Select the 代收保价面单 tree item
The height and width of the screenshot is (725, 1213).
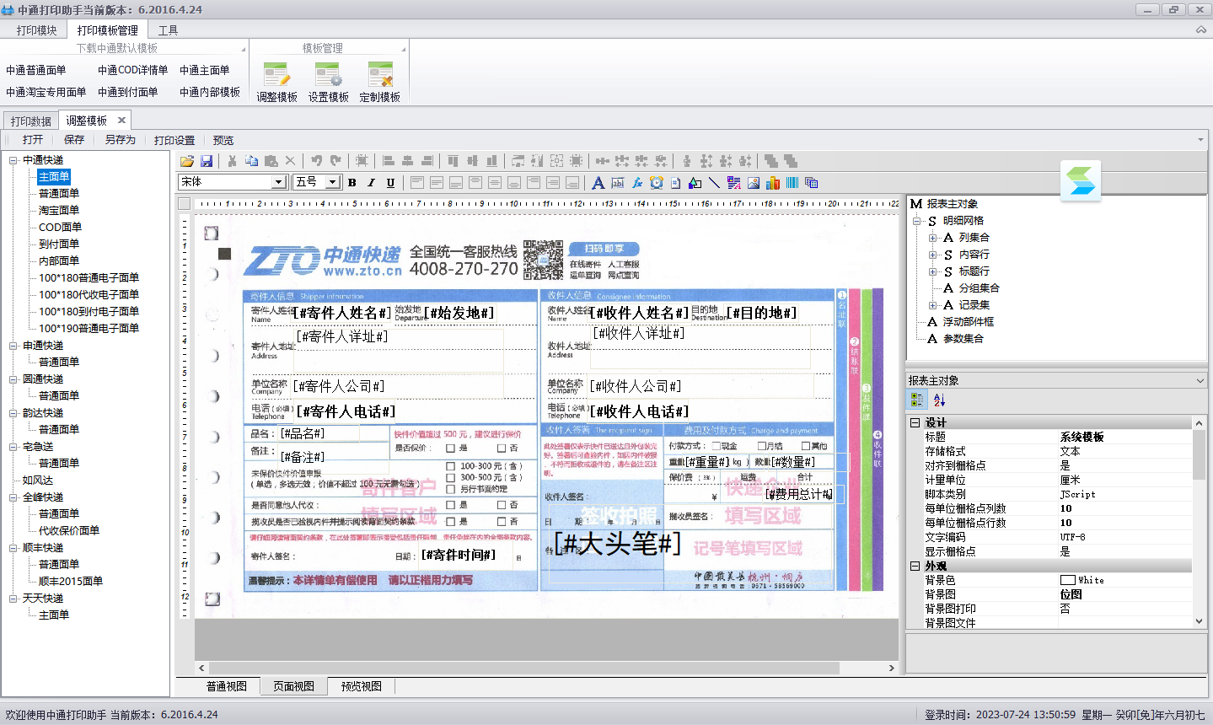tap(69, 531)
